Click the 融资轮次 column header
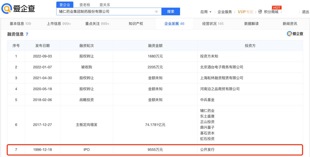 87,46
